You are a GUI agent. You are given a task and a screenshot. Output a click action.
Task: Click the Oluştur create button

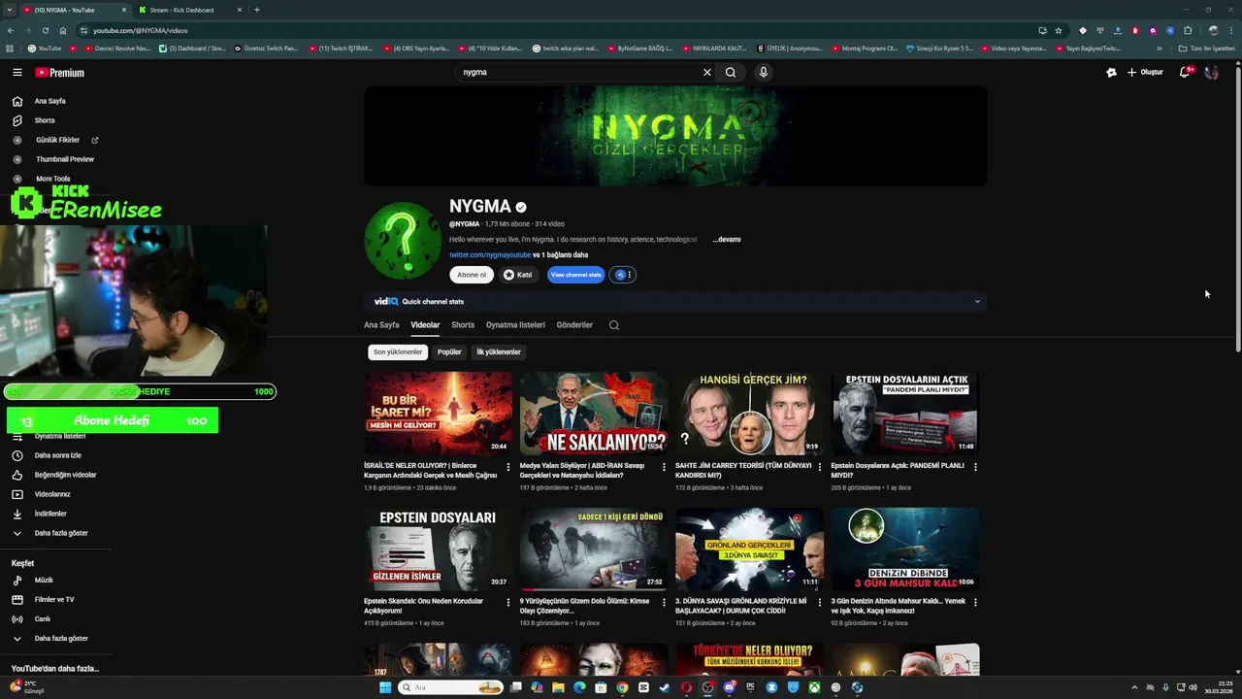[x=1145, y=72]
